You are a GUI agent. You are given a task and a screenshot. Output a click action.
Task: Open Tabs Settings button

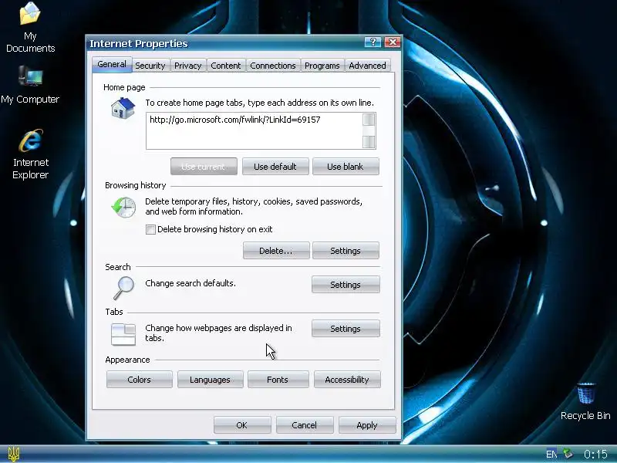point(346,329)
